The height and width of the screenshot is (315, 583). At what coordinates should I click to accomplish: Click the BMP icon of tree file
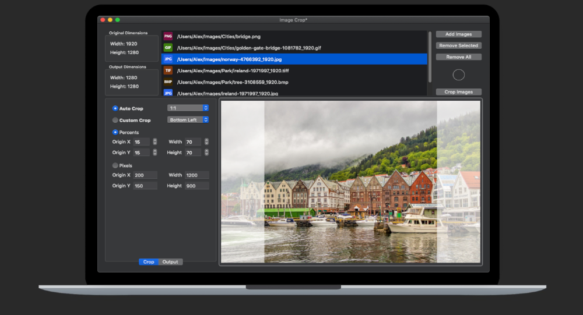(x=168, y=82)
